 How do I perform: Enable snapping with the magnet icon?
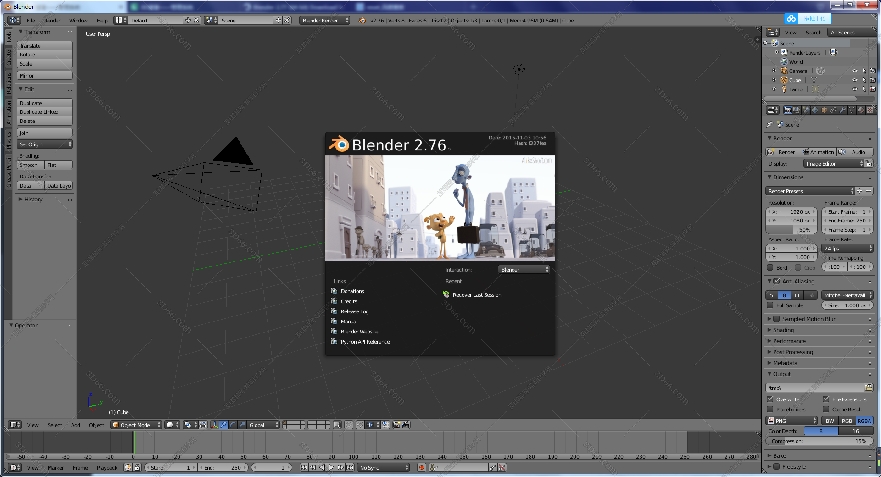pyautogui.click(x=360, y=425)
